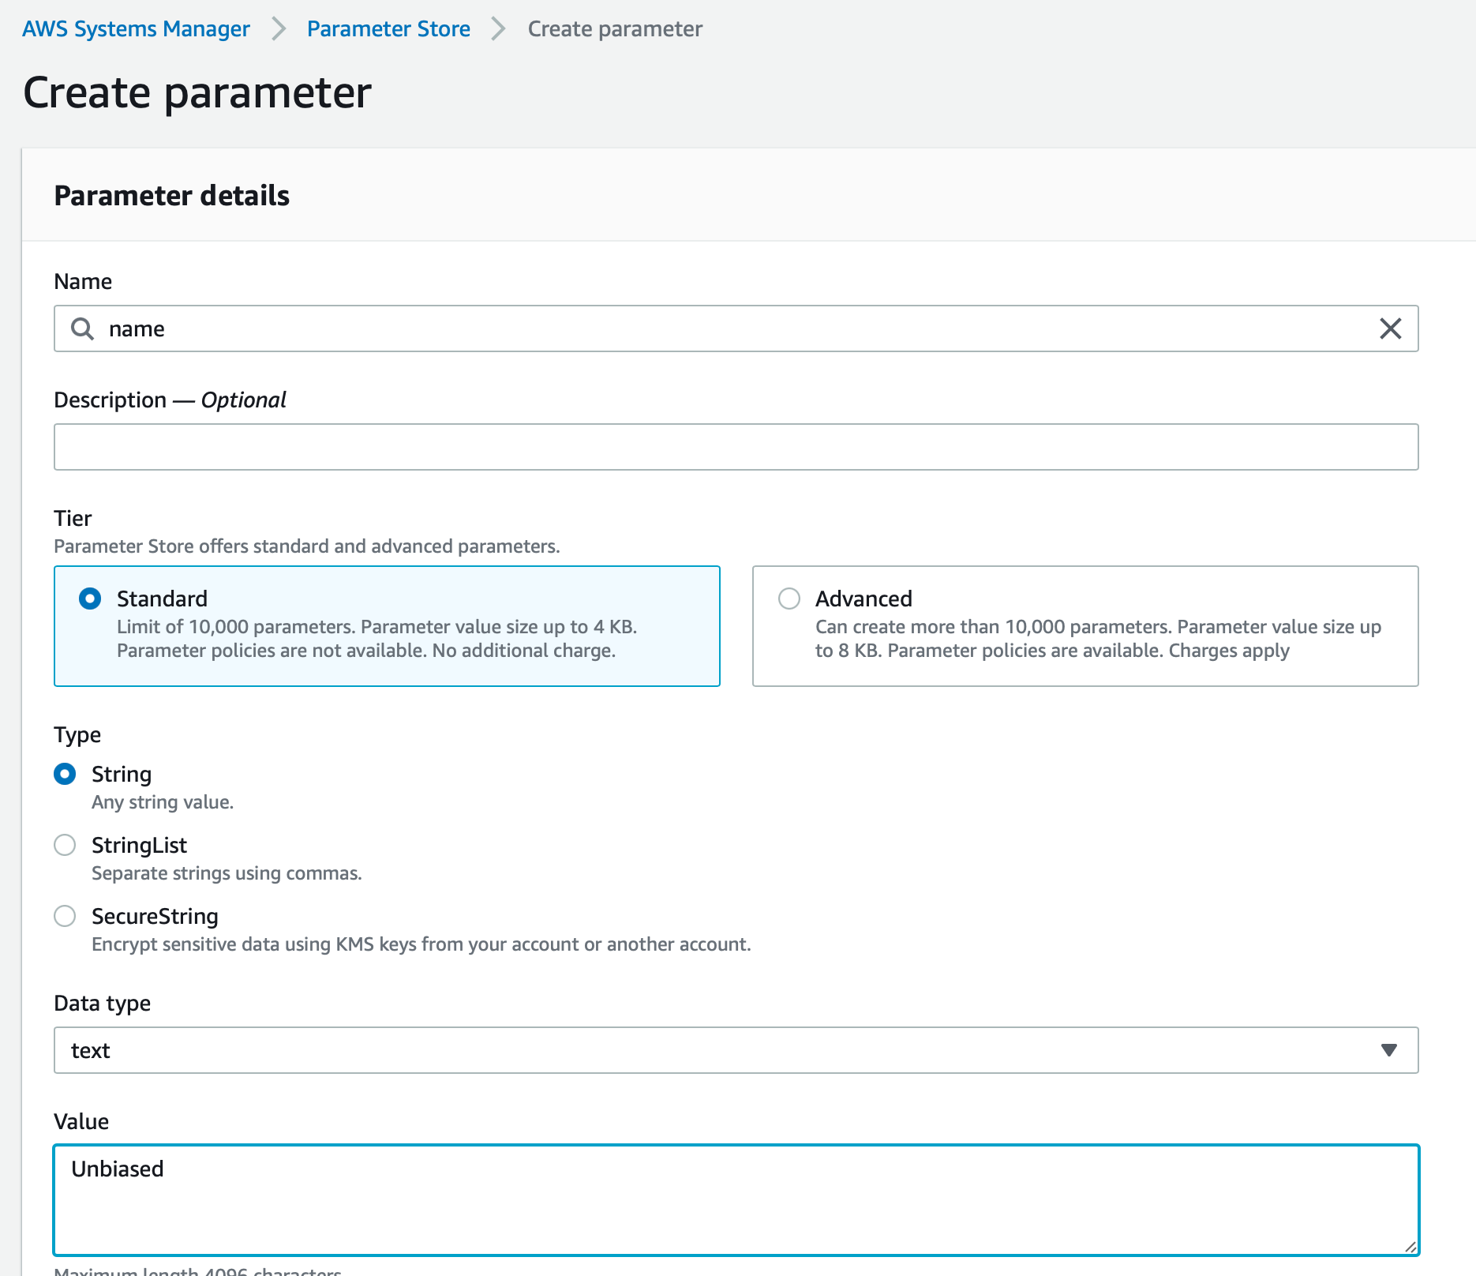
Task: Click the Description — Optional label
Action: coord(170,400)
